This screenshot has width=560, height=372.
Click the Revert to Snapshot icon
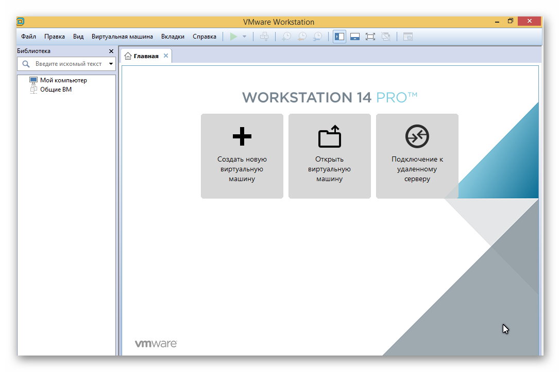302,37
